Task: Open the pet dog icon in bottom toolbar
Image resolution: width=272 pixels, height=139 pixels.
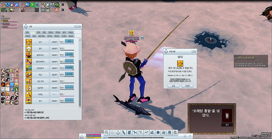Action: click(135, 133)
